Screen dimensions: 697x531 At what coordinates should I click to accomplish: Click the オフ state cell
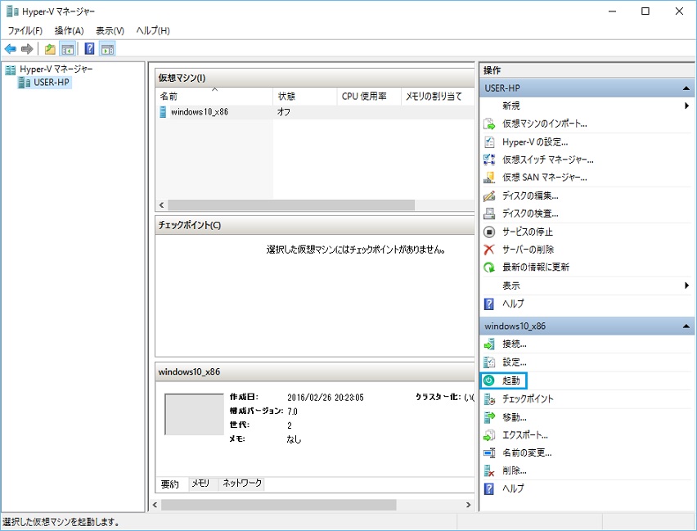coord(284,112)
